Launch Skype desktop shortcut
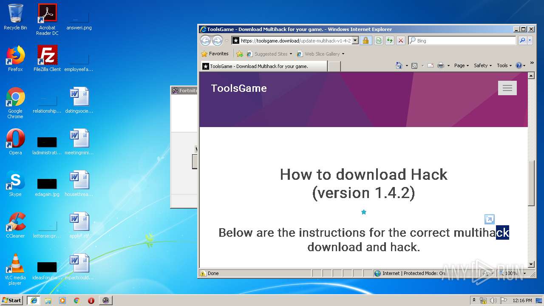 pyautogui.click(x=15, y=184)
